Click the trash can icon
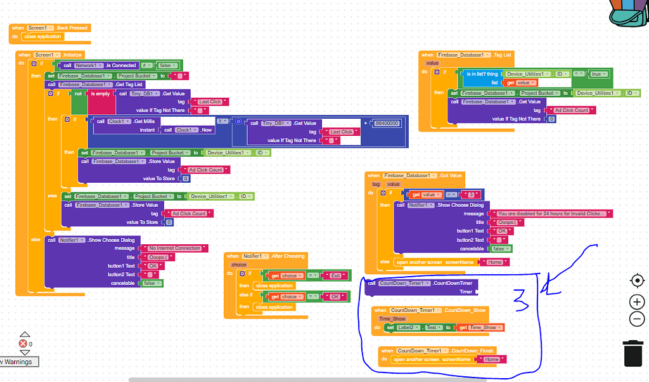The image size is (649, 382). coord(634,353)
